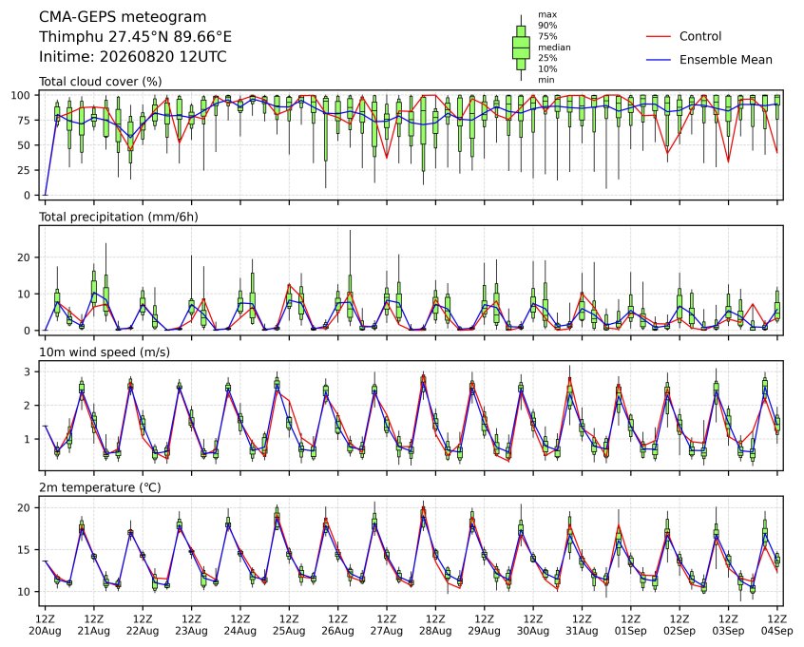
Task: Click the 'Total precipitation (mm/6h)' panel title
Action: 119,217
